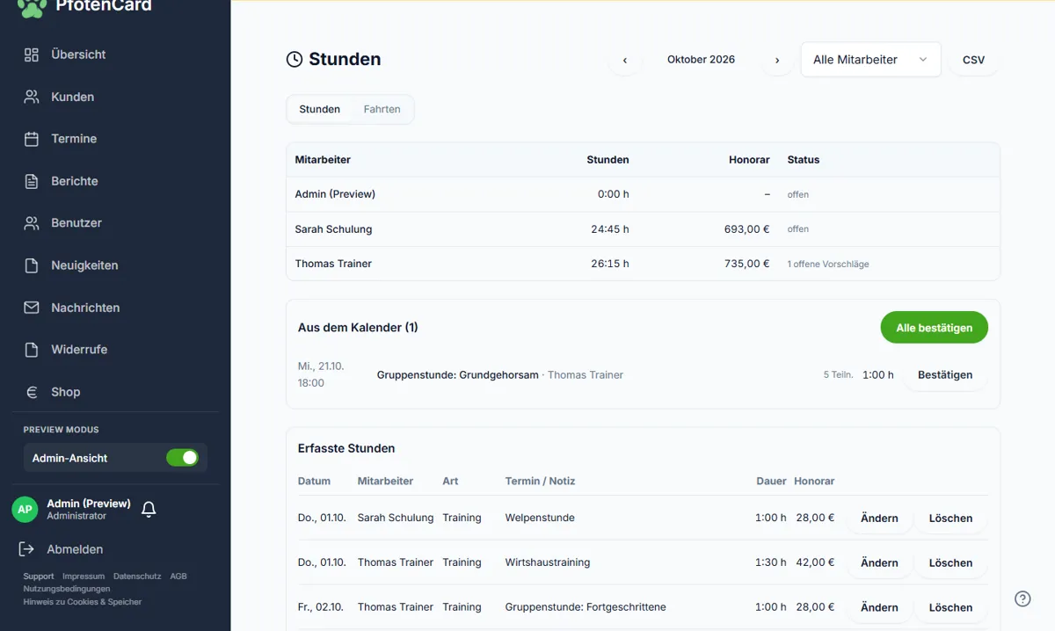Click Löschen for Gruppenstunde: Fortgeschrittene row
The height and width of the screenshot is (631, 1055).
coord(950,607)
